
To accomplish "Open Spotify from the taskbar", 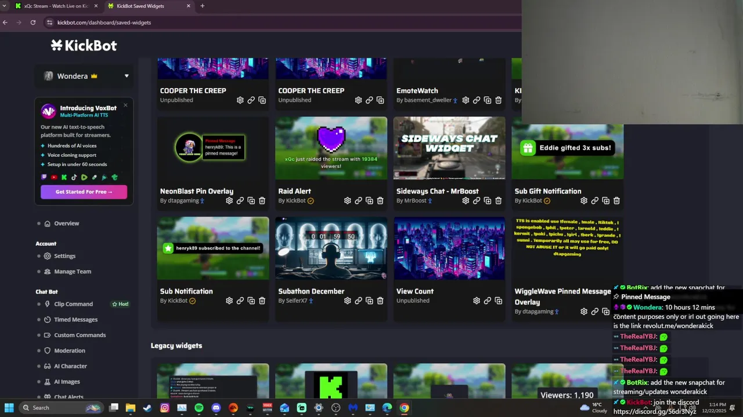I will click(x=199, y=408).
